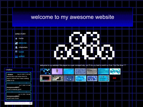Viewport: 143px width, 107px height.
Task: Click the black DVD logo stamp
Action: tap(115, 78)
